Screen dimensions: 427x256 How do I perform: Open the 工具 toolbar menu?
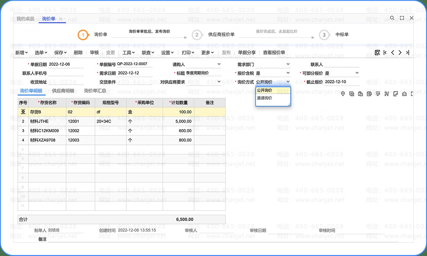[128, 52]
